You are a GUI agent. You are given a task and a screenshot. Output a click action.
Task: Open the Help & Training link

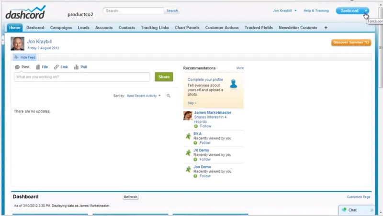tap(316, 11)
